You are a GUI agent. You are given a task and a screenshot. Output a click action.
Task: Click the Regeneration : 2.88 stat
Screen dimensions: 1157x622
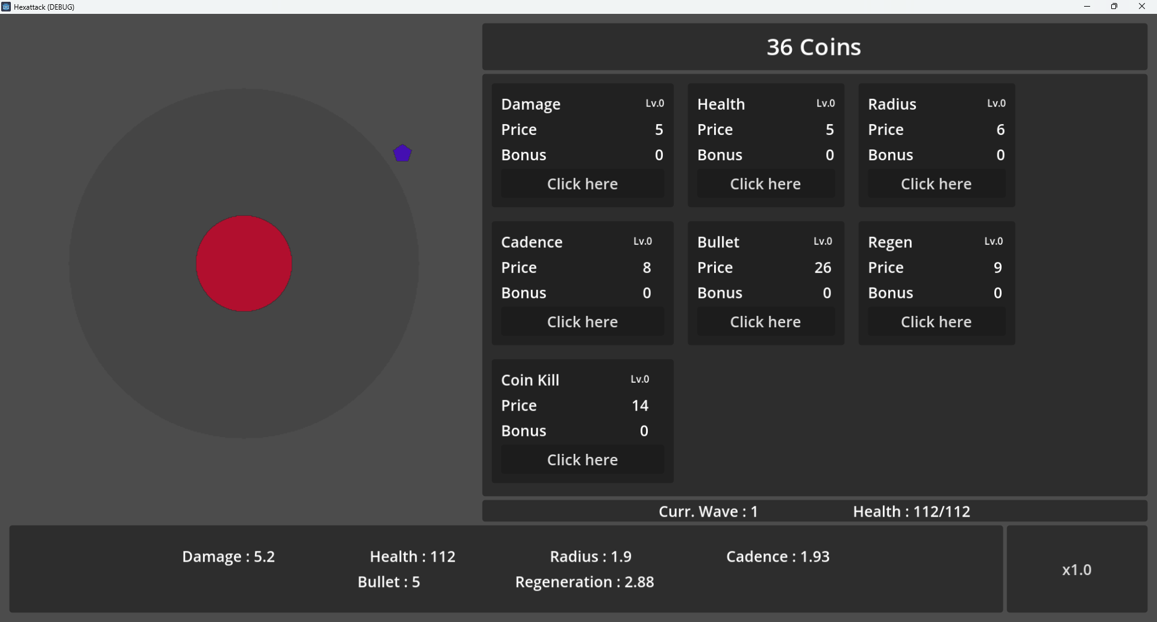click(x=585, y=582)
